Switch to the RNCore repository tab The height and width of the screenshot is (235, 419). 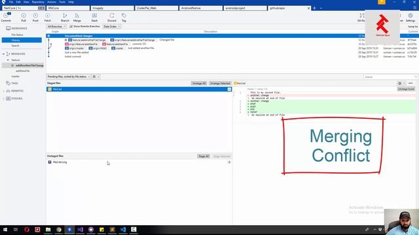tap(68, 8)
